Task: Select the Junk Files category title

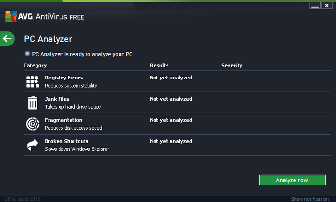Action: [x=57, y=99]
